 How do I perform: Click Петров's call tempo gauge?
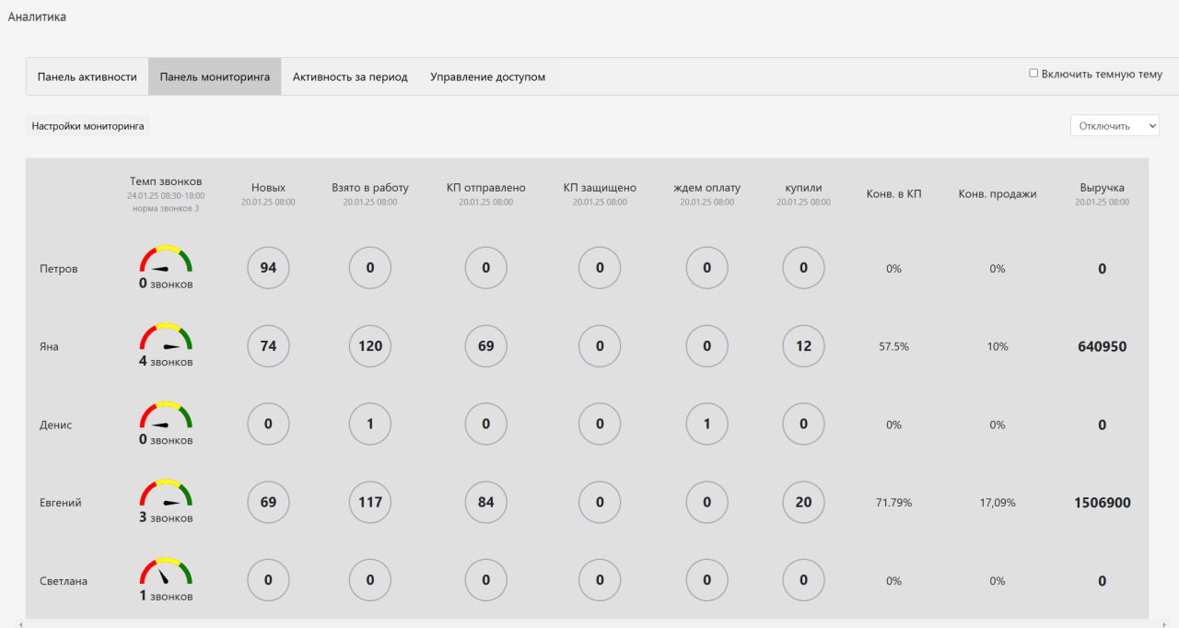pos(166,261)
